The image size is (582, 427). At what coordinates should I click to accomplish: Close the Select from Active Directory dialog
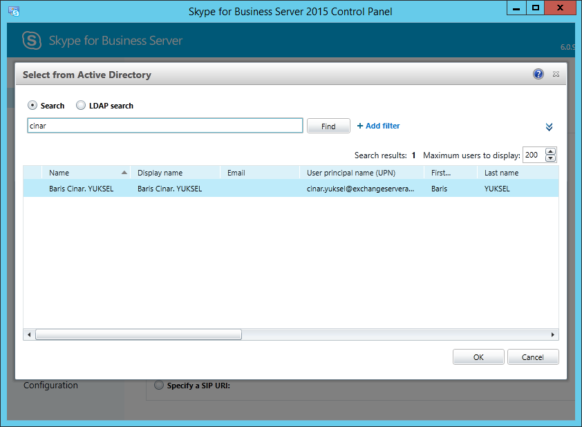556,74
